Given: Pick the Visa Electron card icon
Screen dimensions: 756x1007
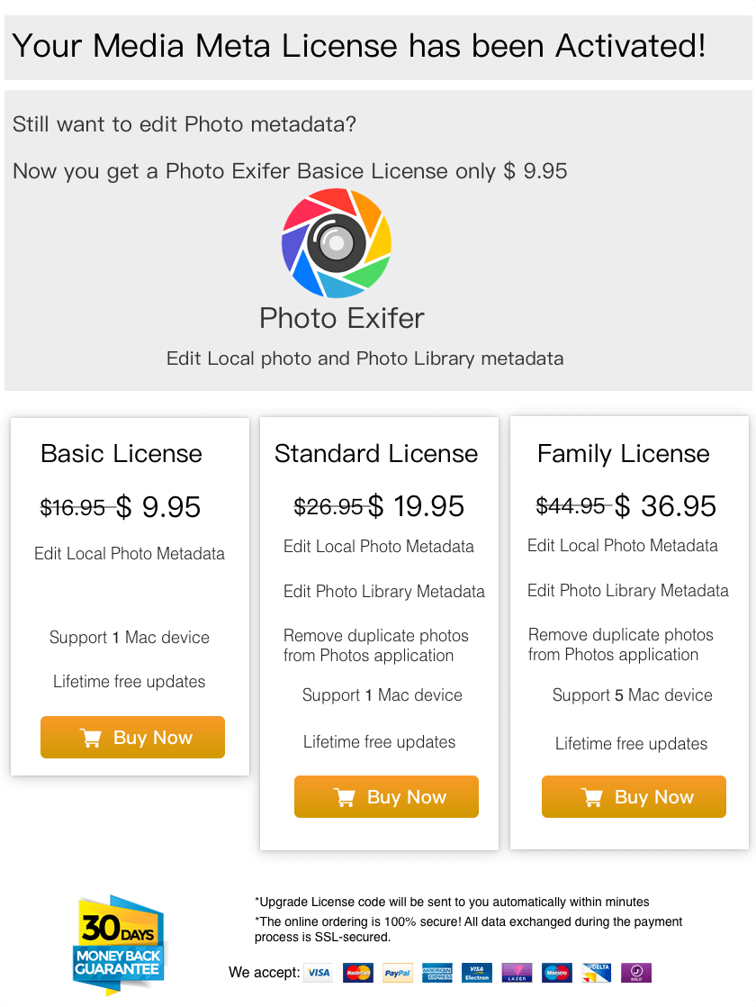Looking at the screenshot, I should (477, 972).
